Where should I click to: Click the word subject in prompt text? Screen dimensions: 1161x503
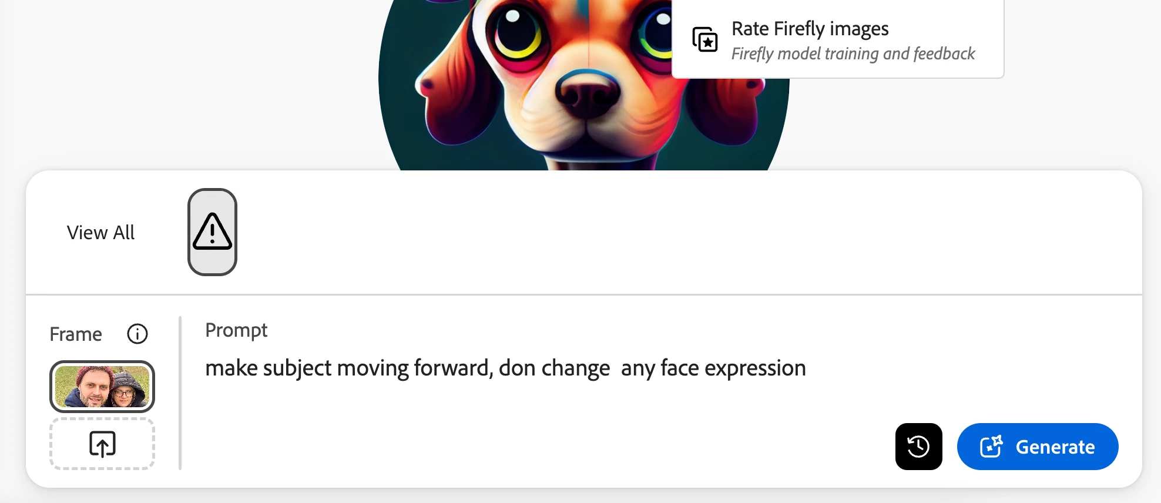[x=297, y=369]
